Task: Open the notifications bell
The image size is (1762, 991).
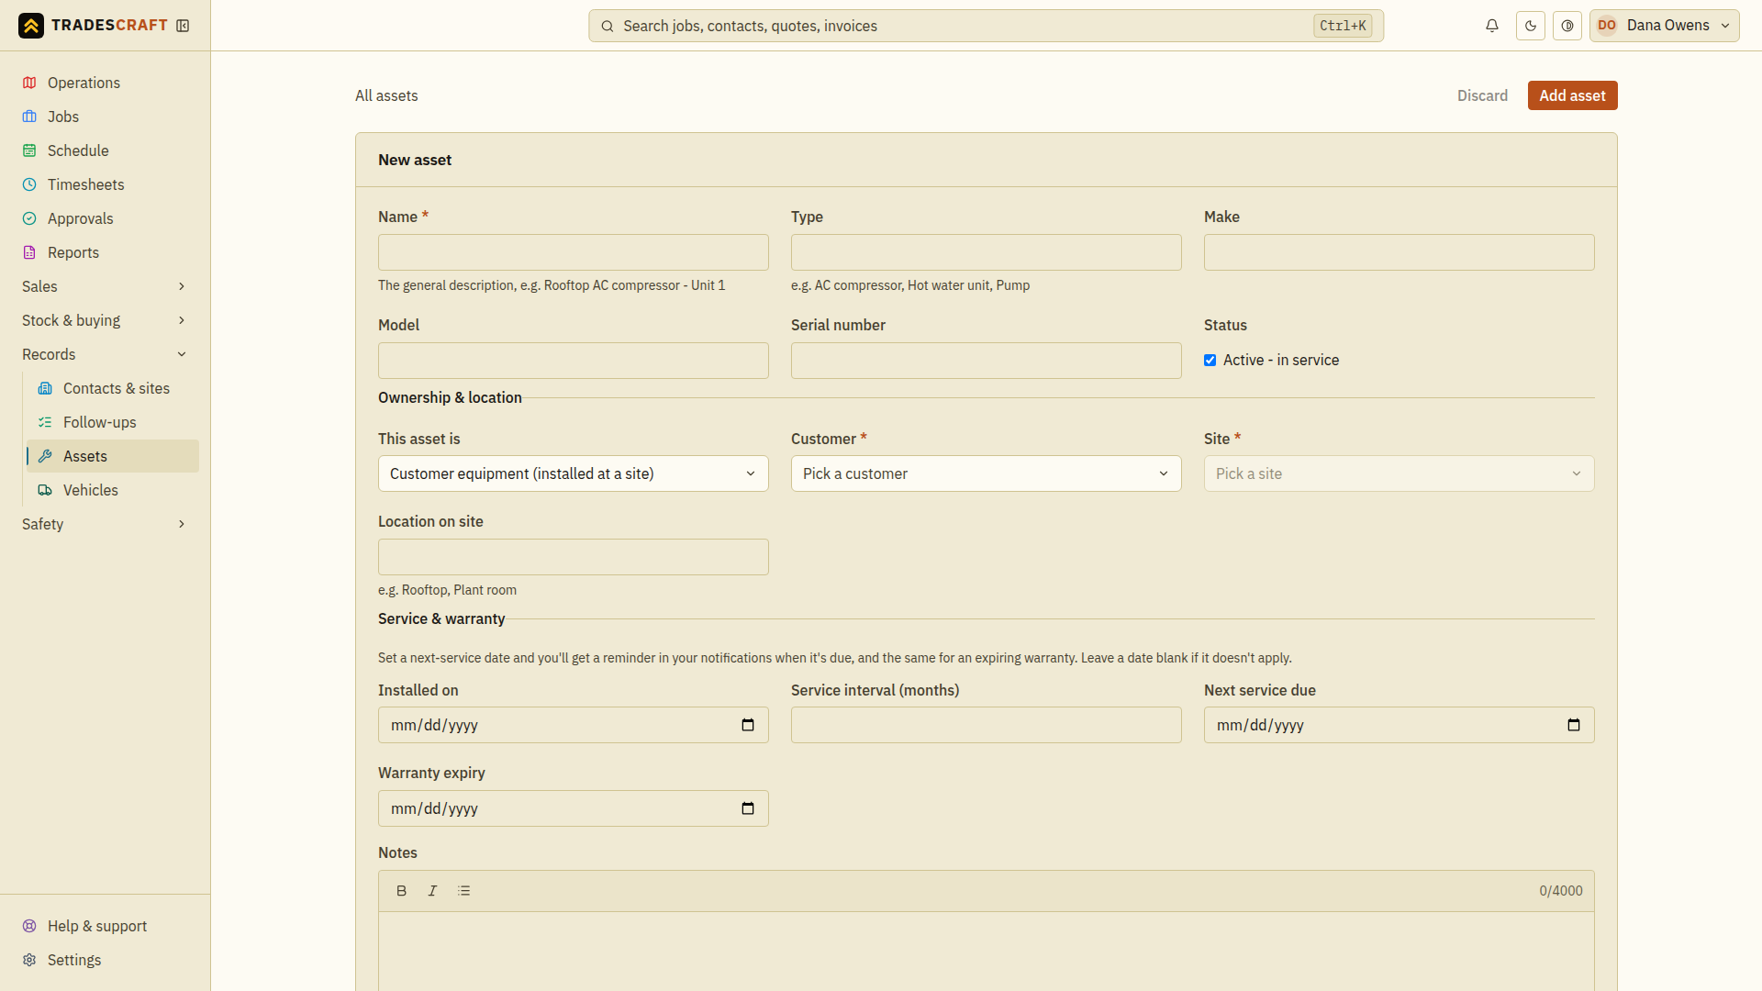Action: 1492,26
